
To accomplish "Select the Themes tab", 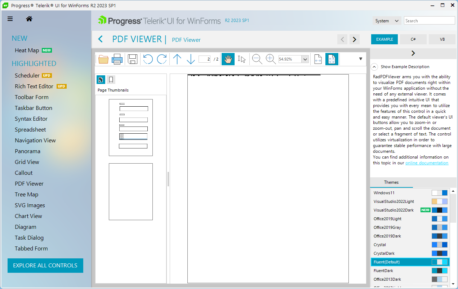I will pos(391,182).
